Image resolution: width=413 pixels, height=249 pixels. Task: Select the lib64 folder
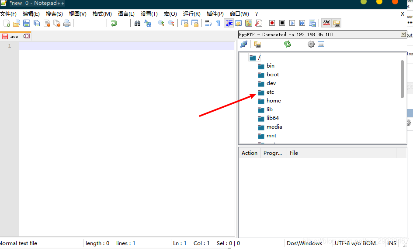pyautogui.click(x=268, y=118)
